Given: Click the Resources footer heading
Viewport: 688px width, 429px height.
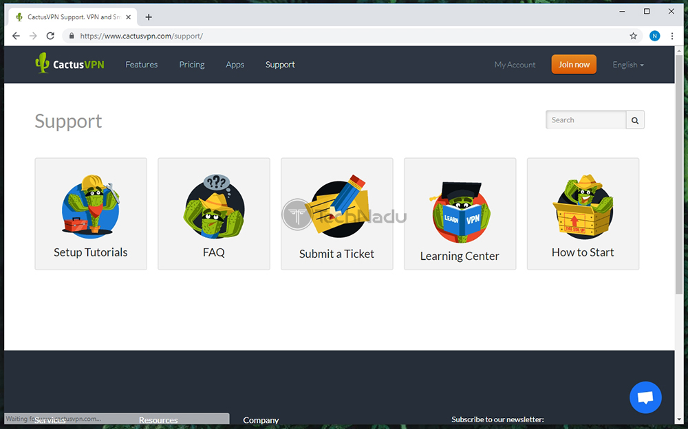Looking at the screenshot, I should coord(158,420).
